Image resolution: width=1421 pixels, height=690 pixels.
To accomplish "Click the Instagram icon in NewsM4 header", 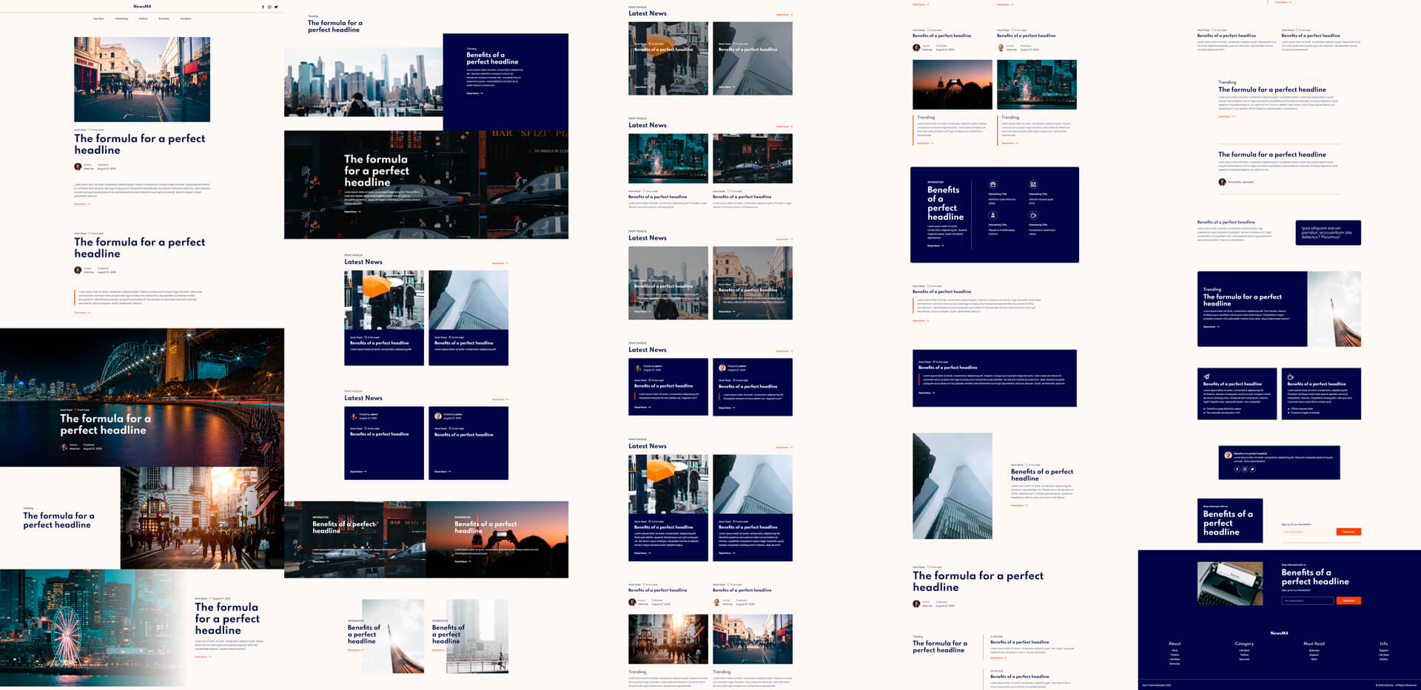I will click(x=269, y=7).
